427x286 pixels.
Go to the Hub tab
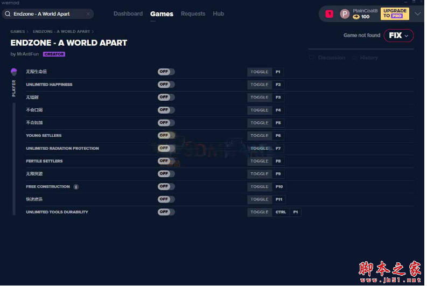click(x=219, y=13)
